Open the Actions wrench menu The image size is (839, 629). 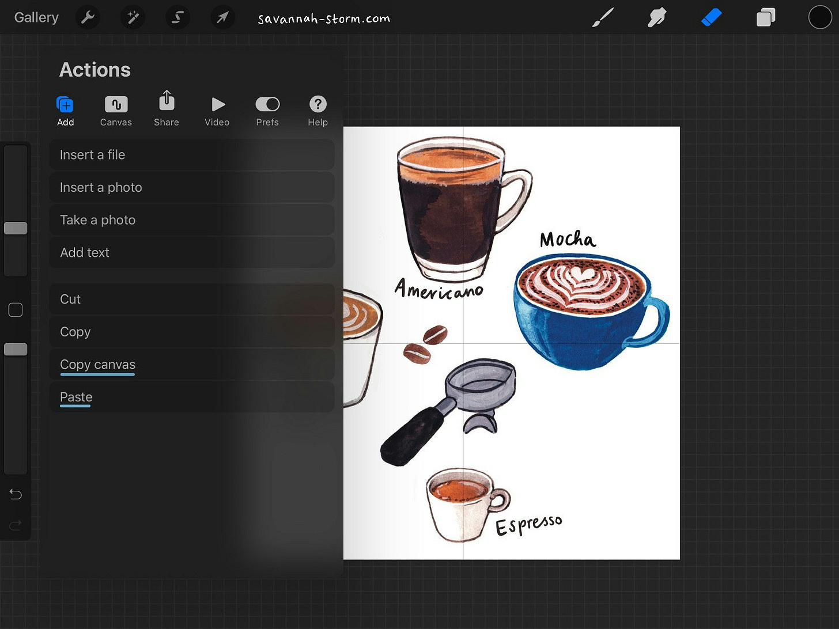(x=88, y=17)
